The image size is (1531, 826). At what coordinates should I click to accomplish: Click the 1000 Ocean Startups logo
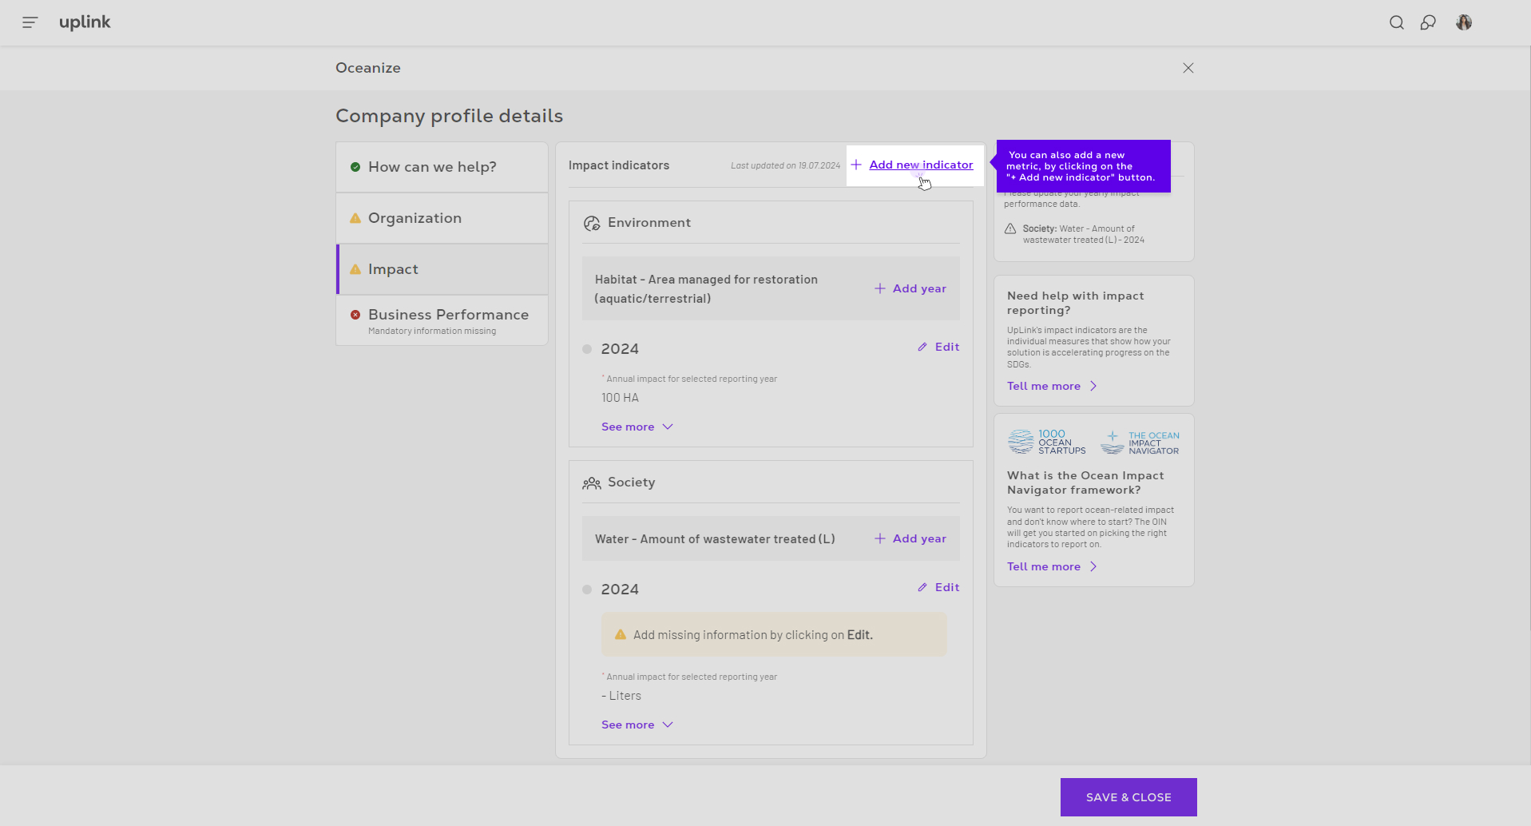1046,442
